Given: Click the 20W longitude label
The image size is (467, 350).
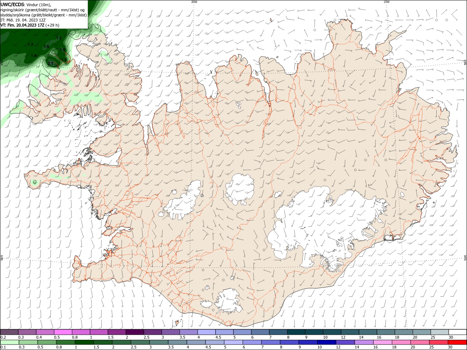Looking at the screenshot, I should click(x=194, y=2).
